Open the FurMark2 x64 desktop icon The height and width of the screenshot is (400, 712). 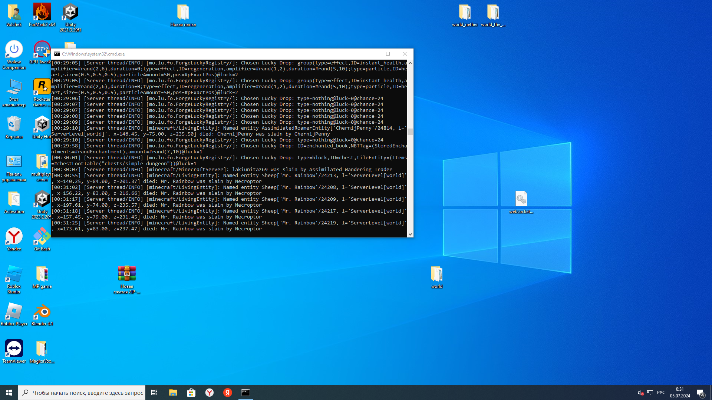click(x=42, y=12)
